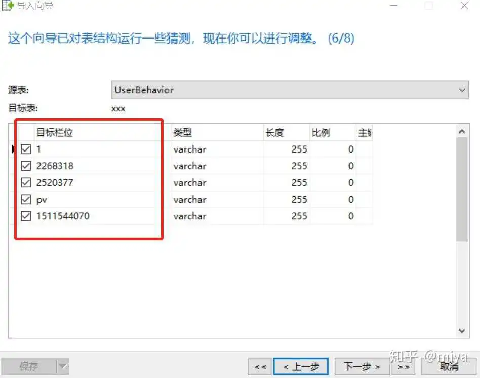This screenshot has width=480, height=378.
Task: Toggle the checkbox for field 1511544070
Action: pos(26,216)
